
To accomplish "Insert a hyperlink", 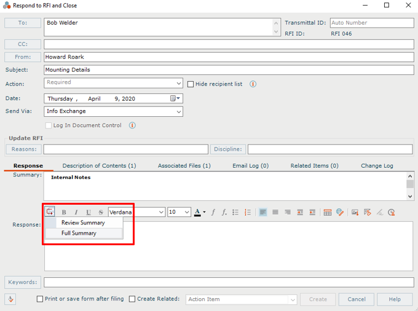I will (340, 212).
